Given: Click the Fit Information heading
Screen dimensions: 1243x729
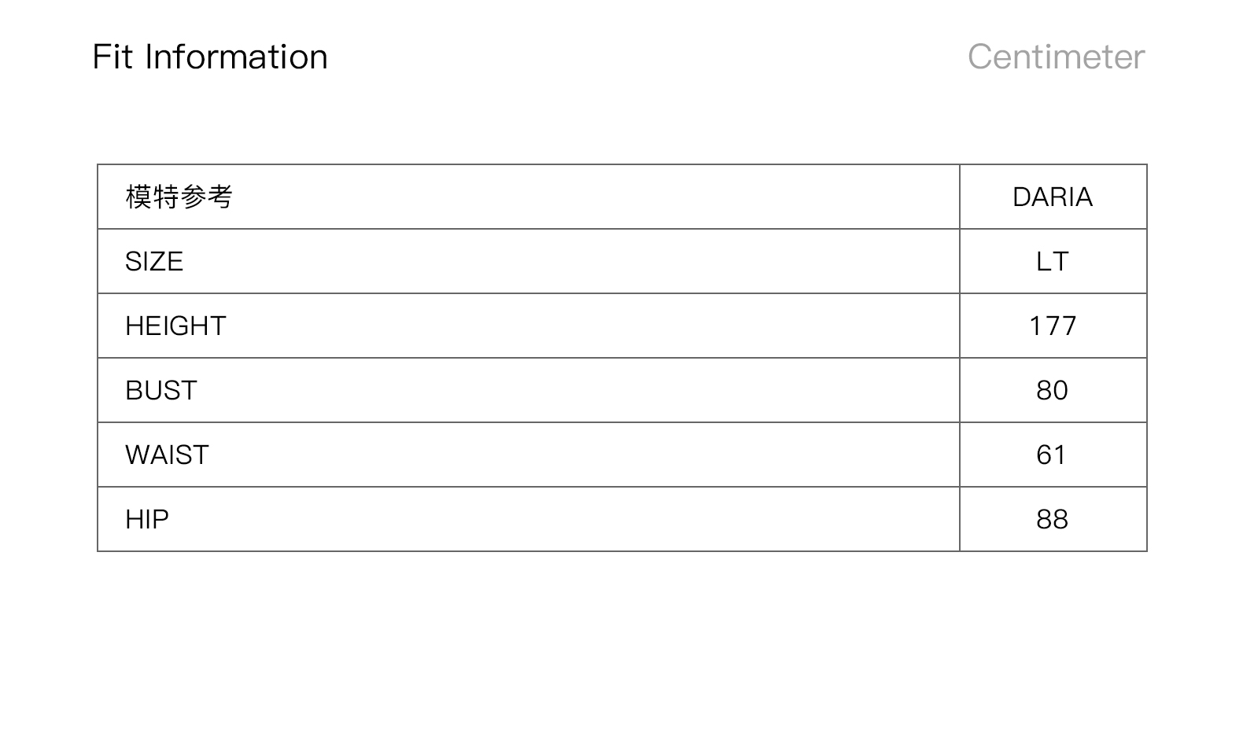Looking at the screenshot, I should pos(209,57).
